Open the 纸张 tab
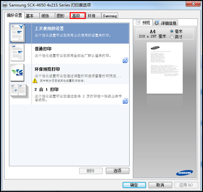 47,16
